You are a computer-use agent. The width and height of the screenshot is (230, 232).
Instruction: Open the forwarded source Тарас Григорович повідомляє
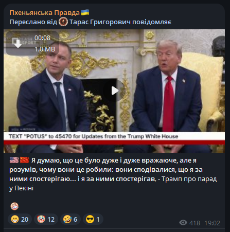[x=120, y=22]
